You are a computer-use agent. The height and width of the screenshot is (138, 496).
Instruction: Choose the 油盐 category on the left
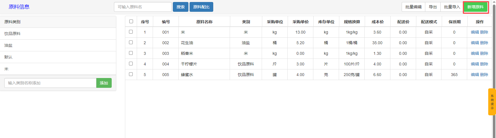pyautogui.click(x=8, y=45)
